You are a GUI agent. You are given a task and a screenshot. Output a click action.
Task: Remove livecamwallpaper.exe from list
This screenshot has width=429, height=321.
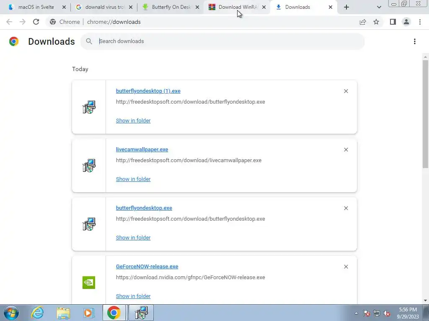coord(346,150)
